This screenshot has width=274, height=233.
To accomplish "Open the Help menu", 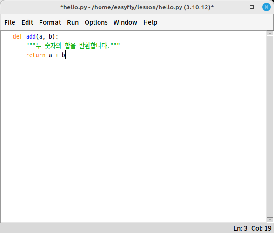I will 150,22.
